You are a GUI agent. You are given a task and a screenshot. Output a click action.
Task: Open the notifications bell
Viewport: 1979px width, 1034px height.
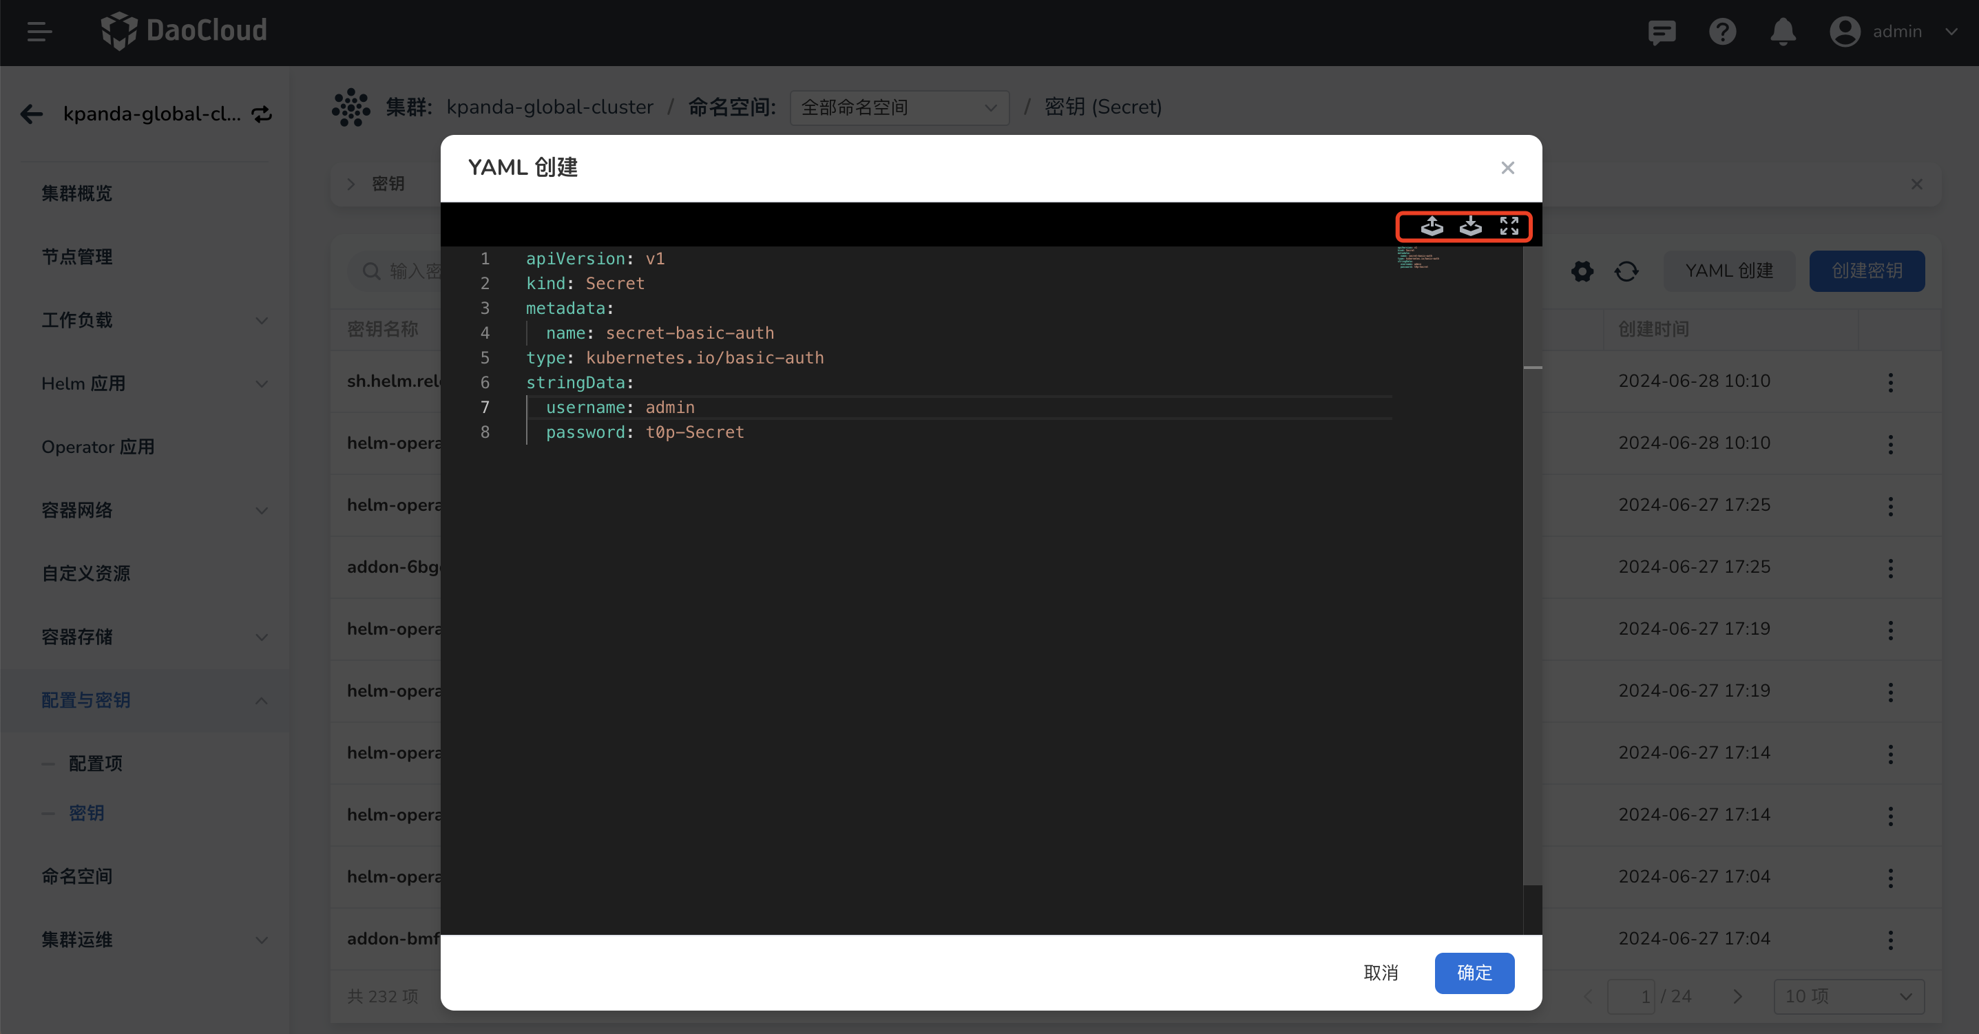click(1783, 32)
